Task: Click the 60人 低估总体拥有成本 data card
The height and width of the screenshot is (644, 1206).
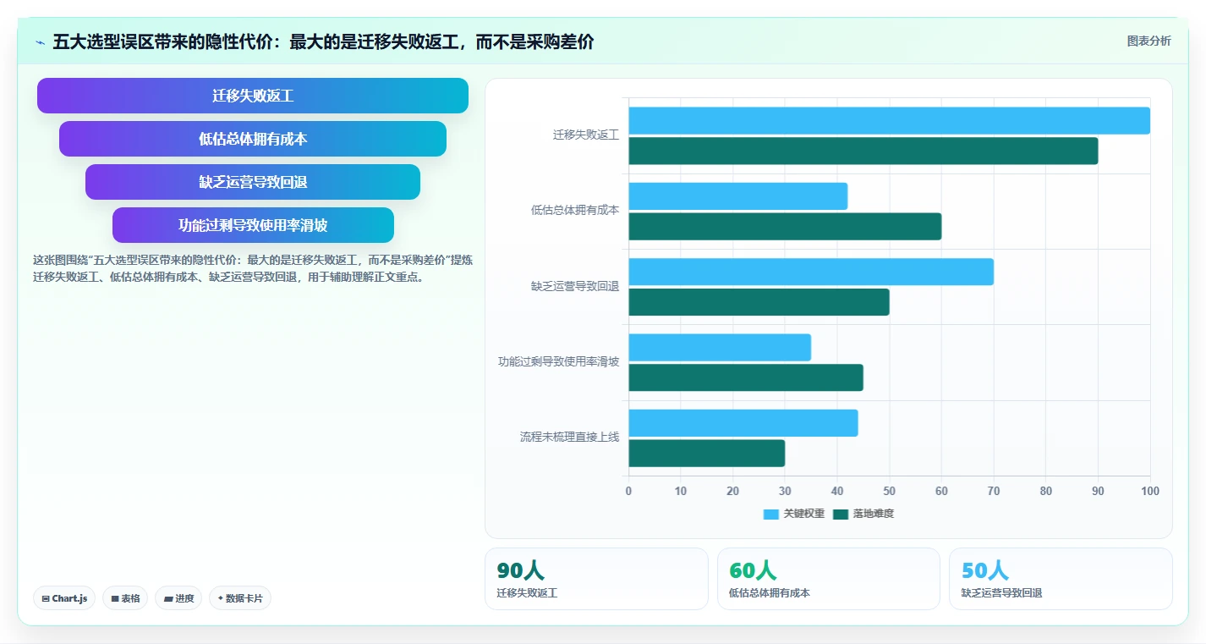Action: [829, 579]
